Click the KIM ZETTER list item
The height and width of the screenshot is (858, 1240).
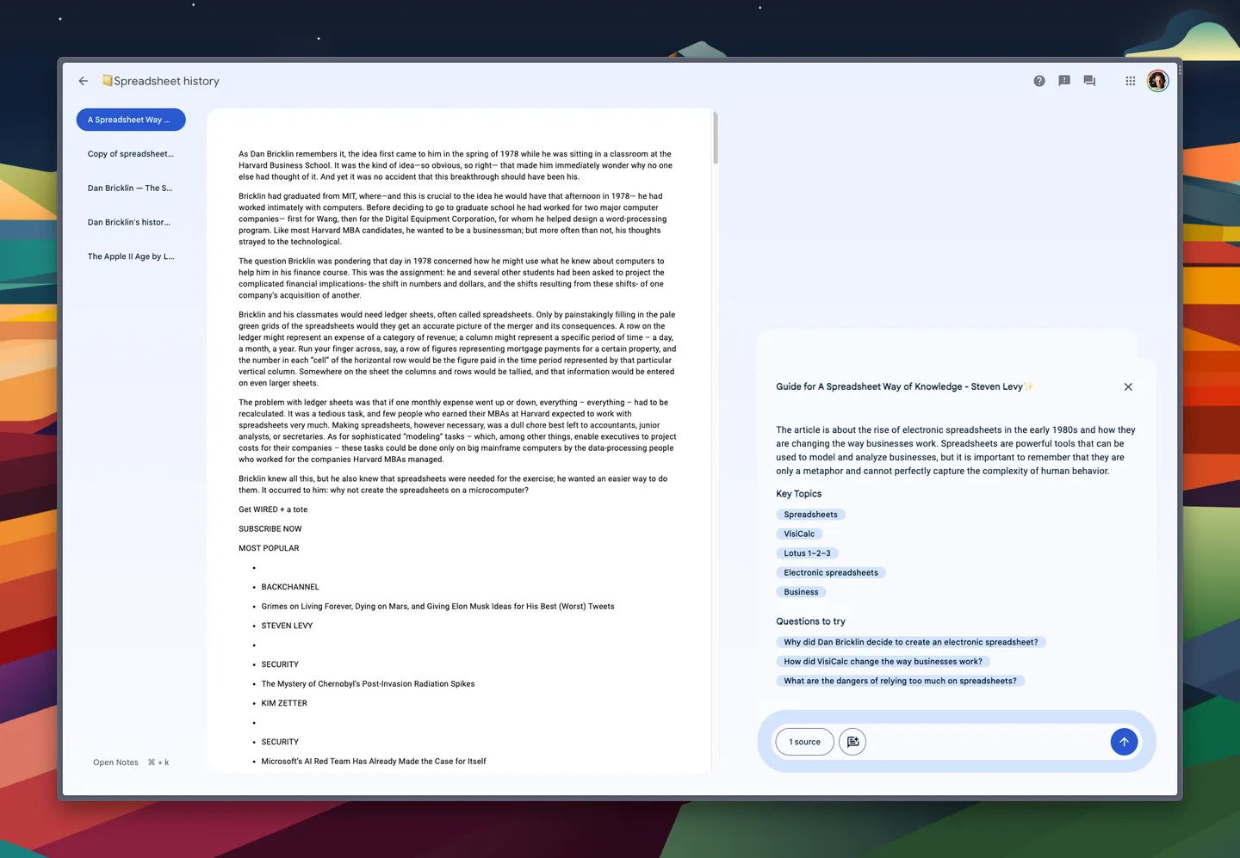pyautogui.click(x=284, y=703)
